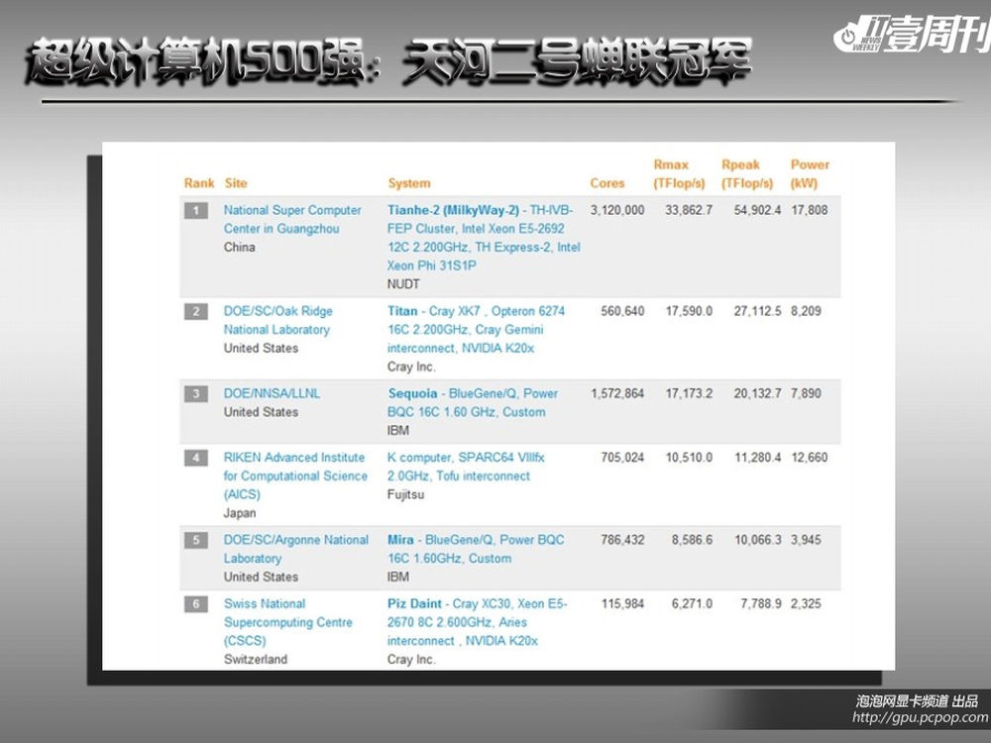Image resolution: width=991 pixels, height=743 pixels.
Task: Click the Rpeak (TFlop/s) column header
Action: tap(747, 173)
